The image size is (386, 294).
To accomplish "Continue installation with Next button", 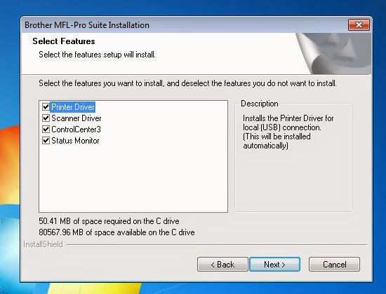I will coord(274,265).
